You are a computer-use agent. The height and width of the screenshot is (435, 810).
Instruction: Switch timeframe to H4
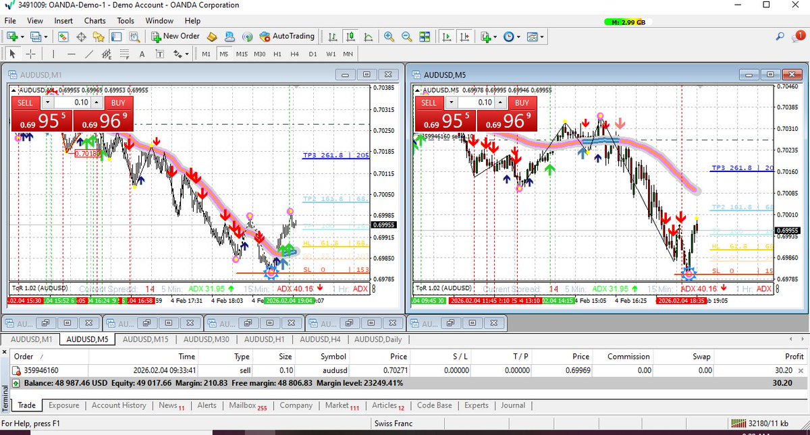click(295, 54)
